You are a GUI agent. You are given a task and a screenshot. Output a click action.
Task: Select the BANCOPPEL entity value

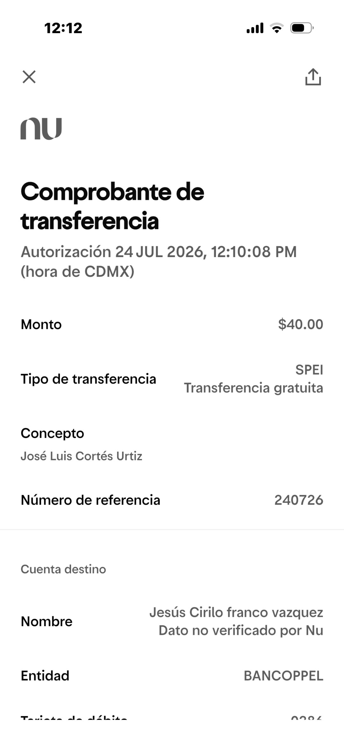tap(283, 676)
